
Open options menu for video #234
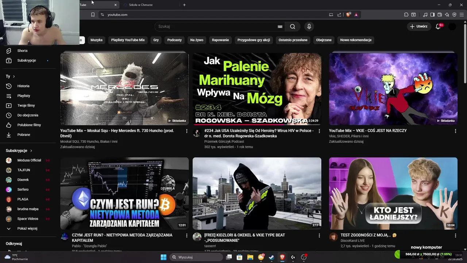click(x=319, y=131)
